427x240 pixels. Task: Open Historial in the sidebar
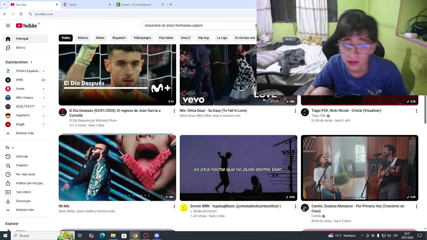point(25,156)
